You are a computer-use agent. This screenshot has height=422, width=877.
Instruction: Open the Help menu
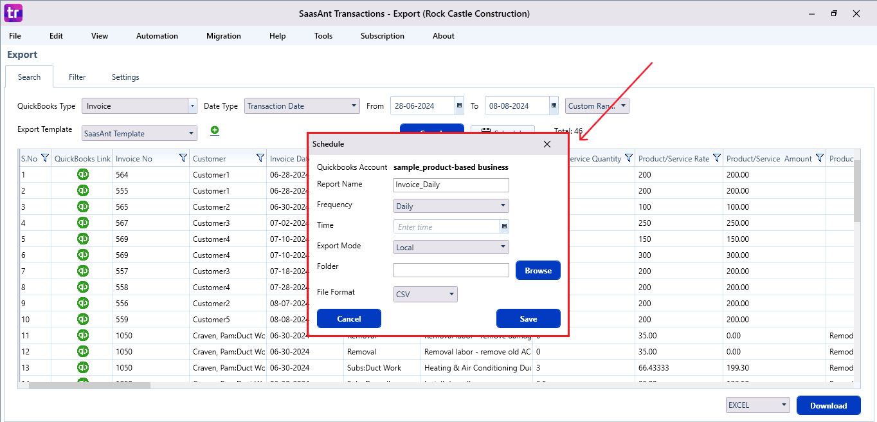[x=278, y=36]
